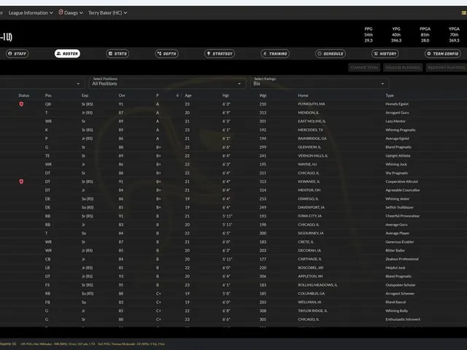This screenshot has height=350, width=467.
Task: Expand the Terry Baker (HC) menu
Action: point(107,13)
